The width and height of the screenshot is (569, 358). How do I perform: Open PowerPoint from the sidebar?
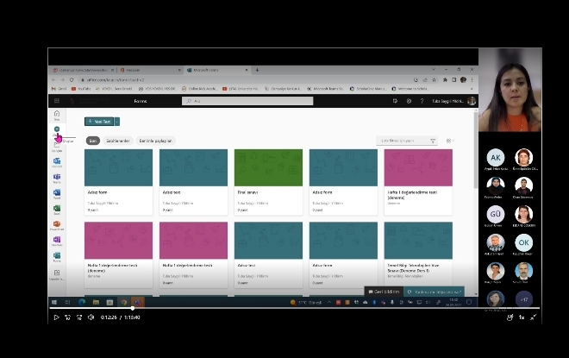click(x=57, y=224)
